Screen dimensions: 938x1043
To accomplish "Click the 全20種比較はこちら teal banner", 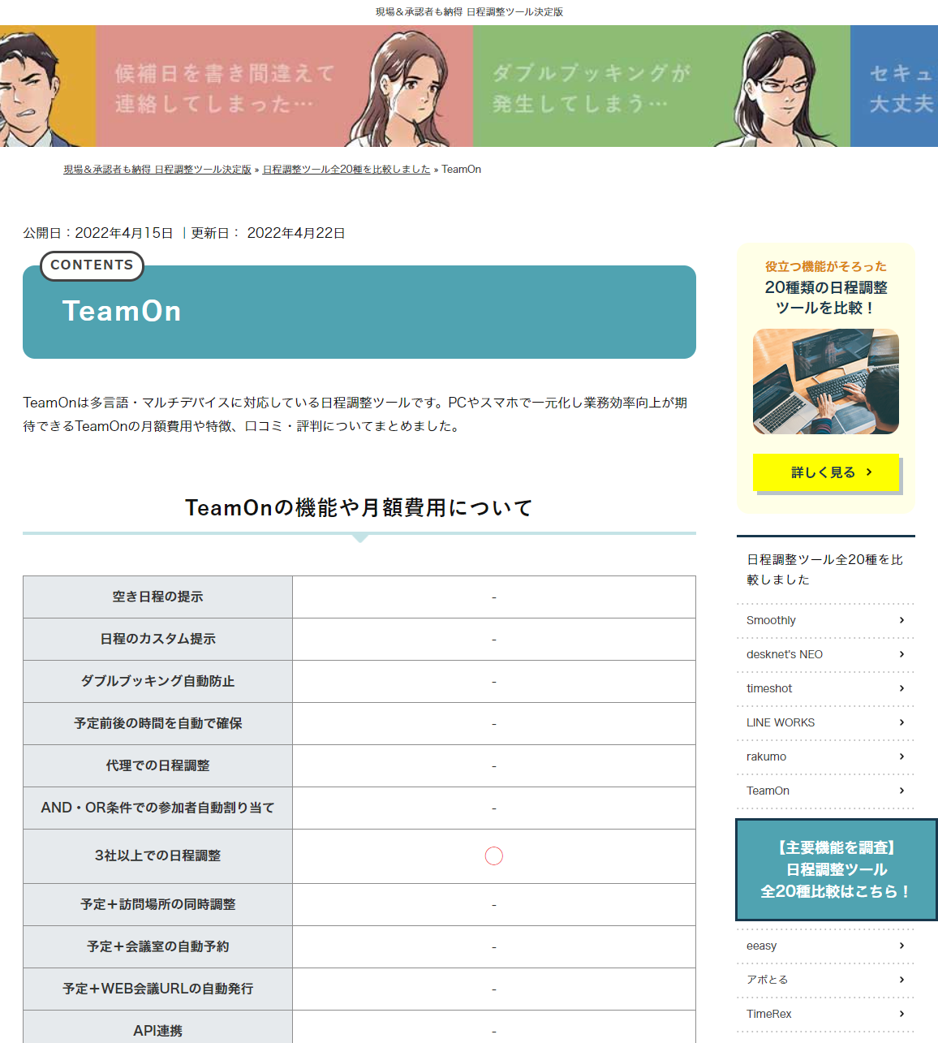I will coord(836,869).
